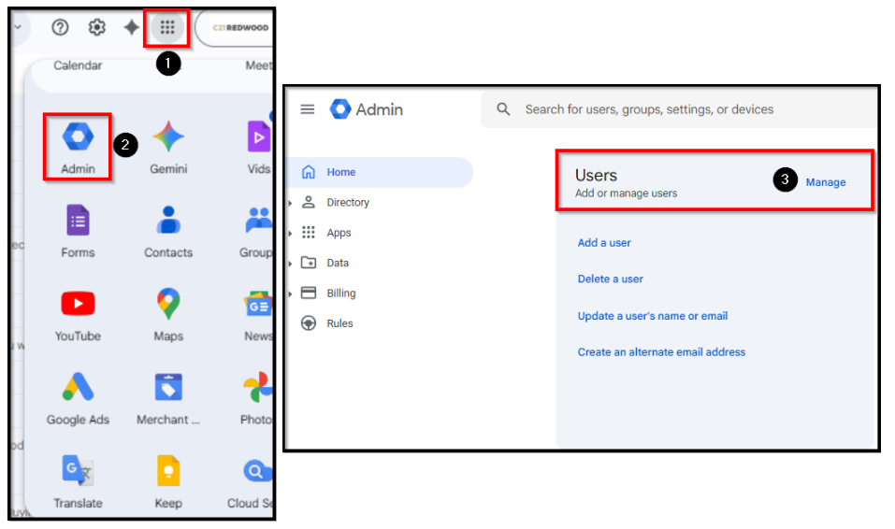Open Calendar from apps list

(x=79, y=65)
